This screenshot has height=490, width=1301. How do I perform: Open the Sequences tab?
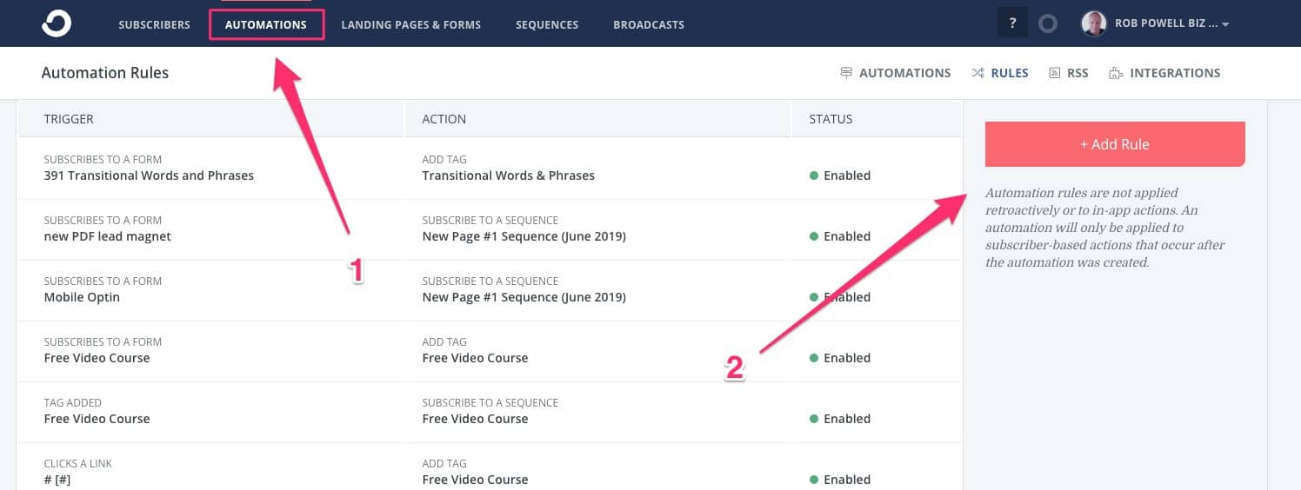pyautogui.click(x=546, y=24)
